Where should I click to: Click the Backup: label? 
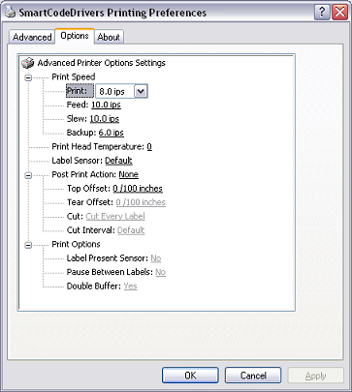pos(81,133)
